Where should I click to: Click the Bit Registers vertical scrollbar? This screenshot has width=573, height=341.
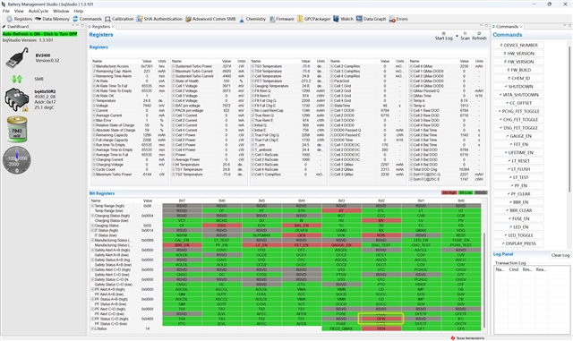click(x=485, y=279)
